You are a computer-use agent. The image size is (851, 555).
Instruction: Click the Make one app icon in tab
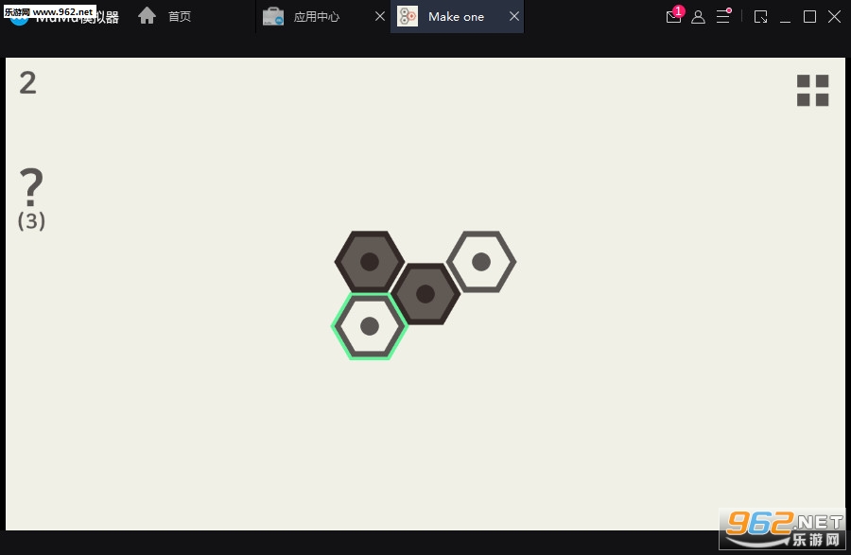click(x=408, y=16)
